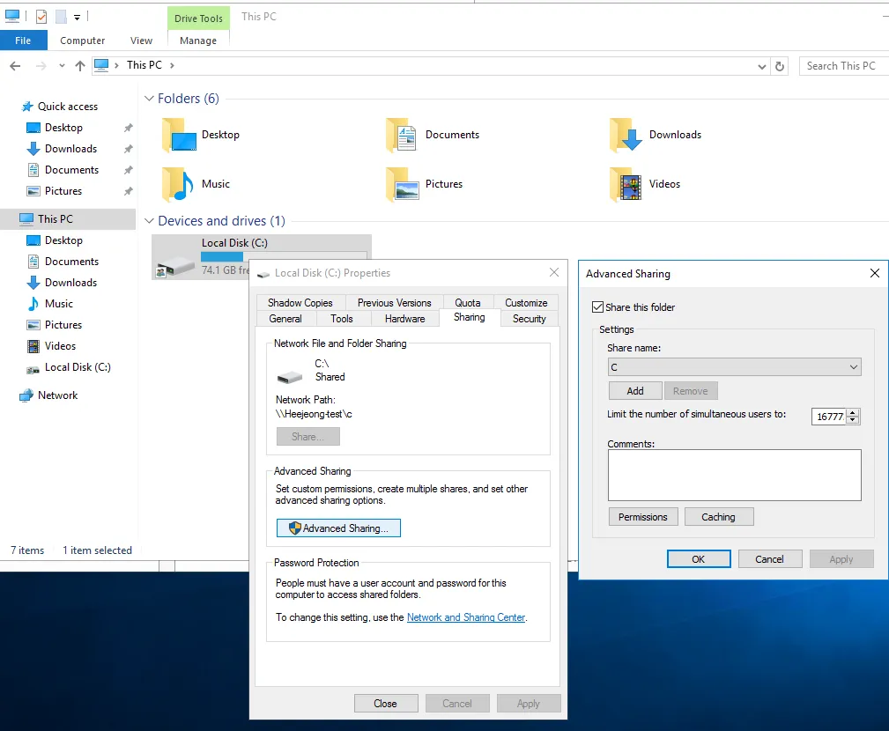Open Videos under This PC tree
This screenshot has width=889, height=731.
tap(60, 345)
